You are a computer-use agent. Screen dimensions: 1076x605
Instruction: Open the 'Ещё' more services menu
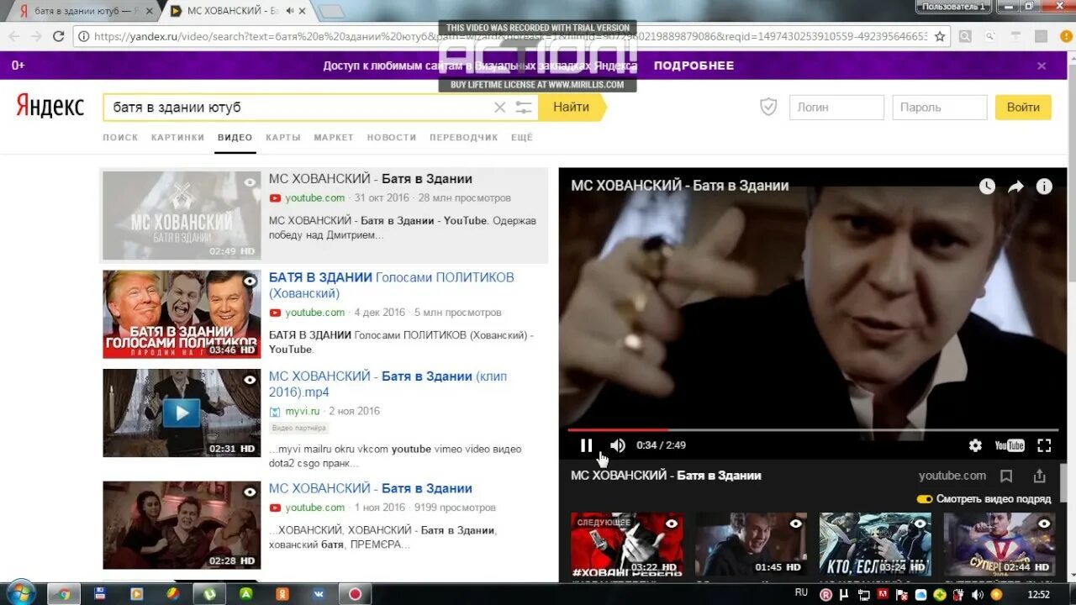point(522,137)
